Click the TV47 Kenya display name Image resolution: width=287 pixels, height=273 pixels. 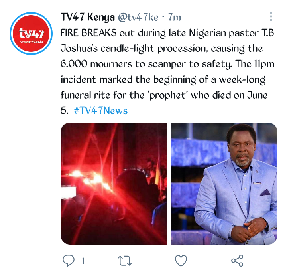click(88, 17)
